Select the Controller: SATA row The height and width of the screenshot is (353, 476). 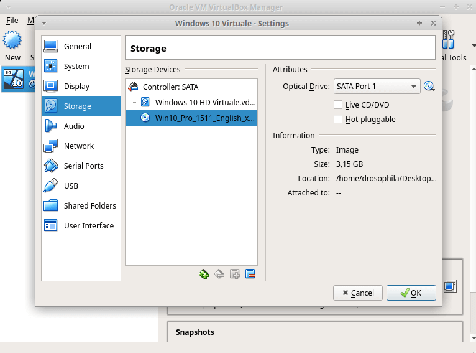[x=191, y=87]
